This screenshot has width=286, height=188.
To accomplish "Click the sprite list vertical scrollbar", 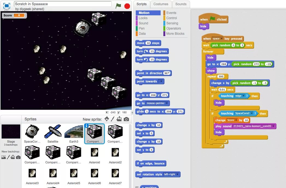I will click(130, 155).
